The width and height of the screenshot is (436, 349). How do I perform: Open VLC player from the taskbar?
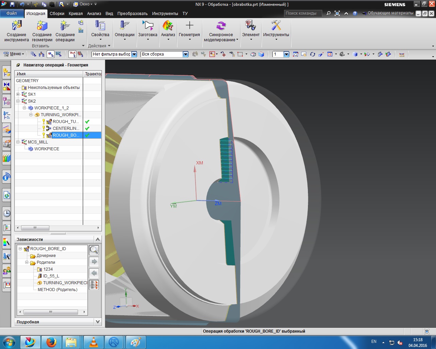coord(94,342)
